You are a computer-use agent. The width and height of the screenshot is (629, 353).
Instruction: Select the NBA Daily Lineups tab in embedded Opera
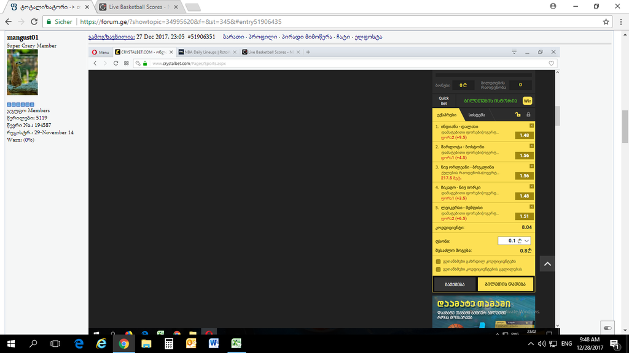tap(205, 52)
